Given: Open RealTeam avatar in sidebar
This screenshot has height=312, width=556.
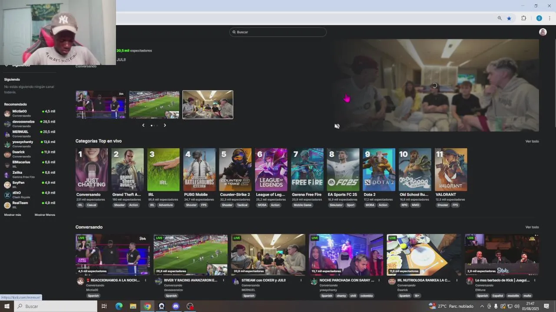Looking at the screenshot, I should pyautogui.click(x=7, y=205).
